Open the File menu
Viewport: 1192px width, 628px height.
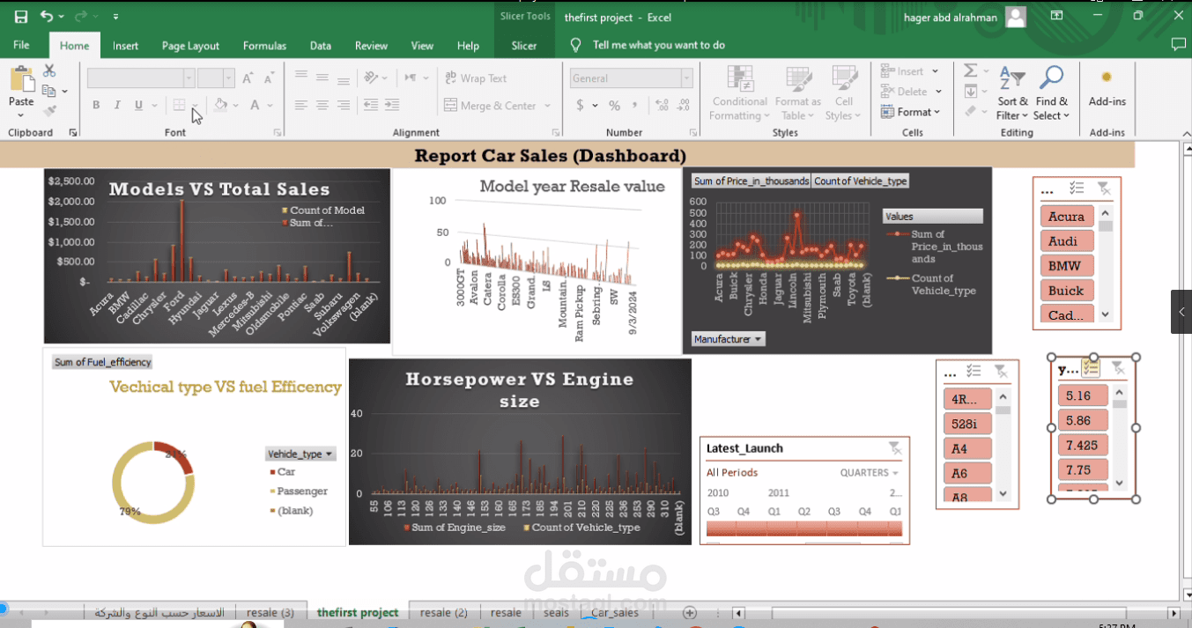[x=21, y=46]
